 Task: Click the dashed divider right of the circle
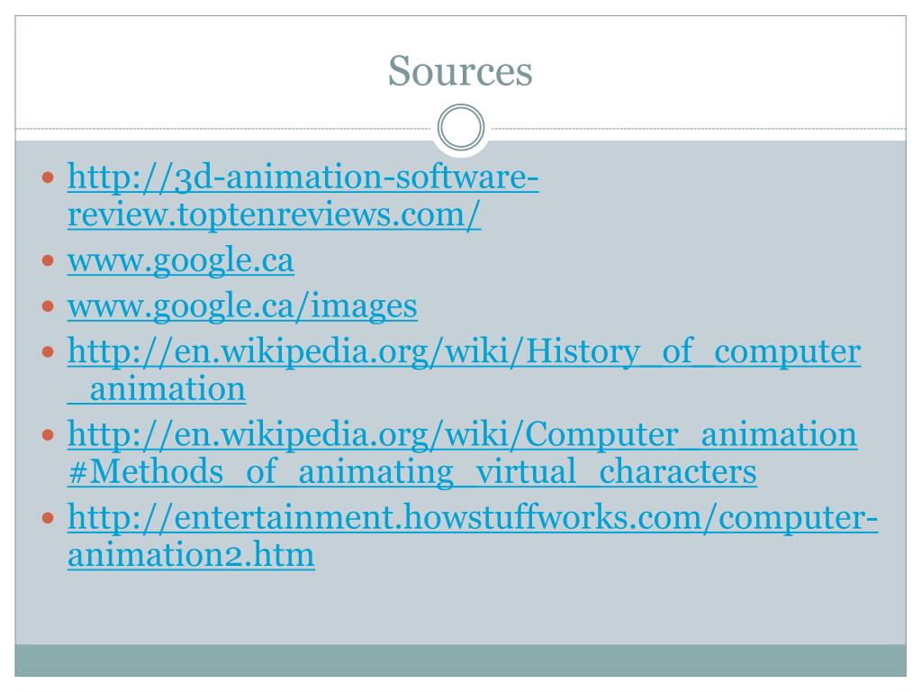click(699, 128)
